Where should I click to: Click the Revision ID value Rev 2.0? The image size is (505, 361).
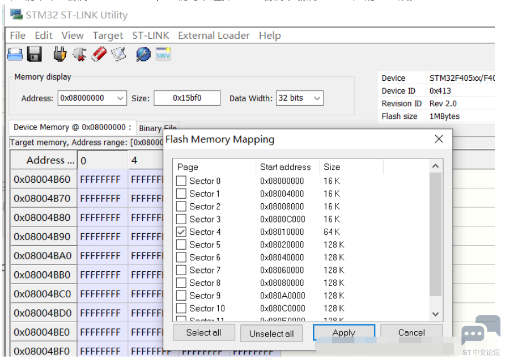443,104
